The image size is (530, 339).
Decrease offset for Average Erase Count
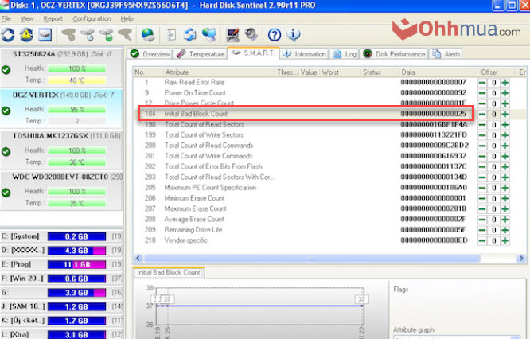click(482, 220)
